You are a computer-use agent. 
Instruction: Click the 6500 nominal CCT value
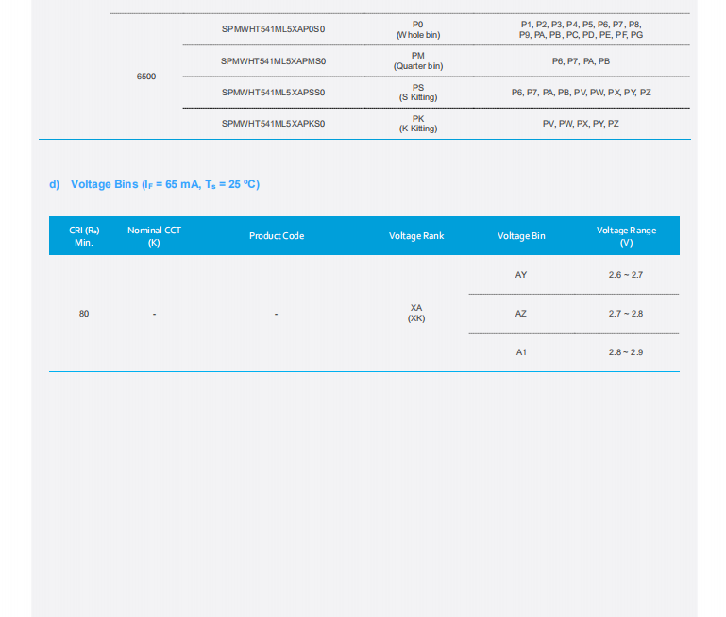click(145, 77)
